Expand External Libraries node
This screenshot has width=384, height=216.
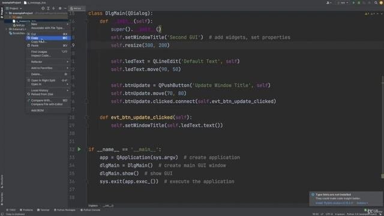coord(7,29)
